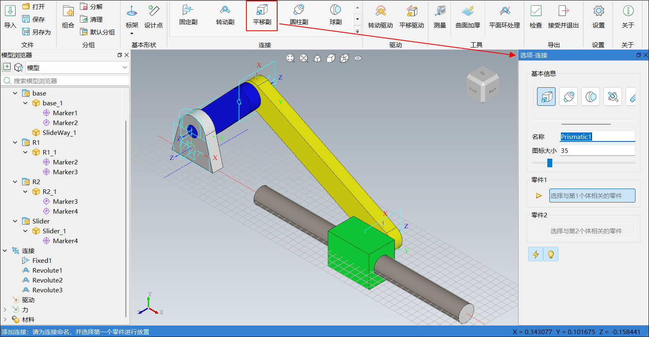
Task: Click the 球副 spherical joint tool
Action: click(x=335, y=15)
